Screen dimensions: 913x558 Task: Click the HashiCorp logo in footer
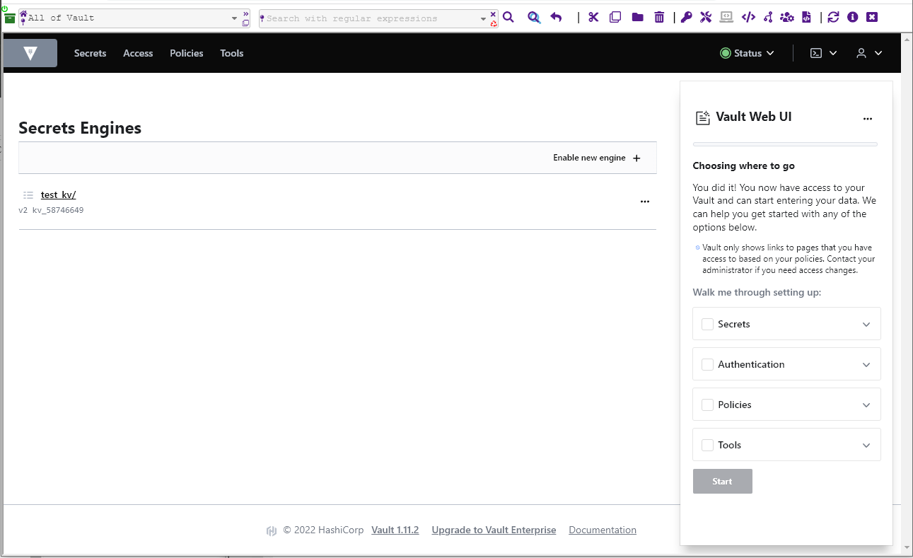[x=272, y=530]
